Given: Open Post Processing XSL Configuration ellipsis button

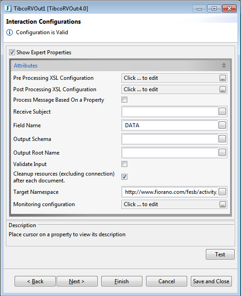Looking at the screenshot, I should tap(223, 89).
